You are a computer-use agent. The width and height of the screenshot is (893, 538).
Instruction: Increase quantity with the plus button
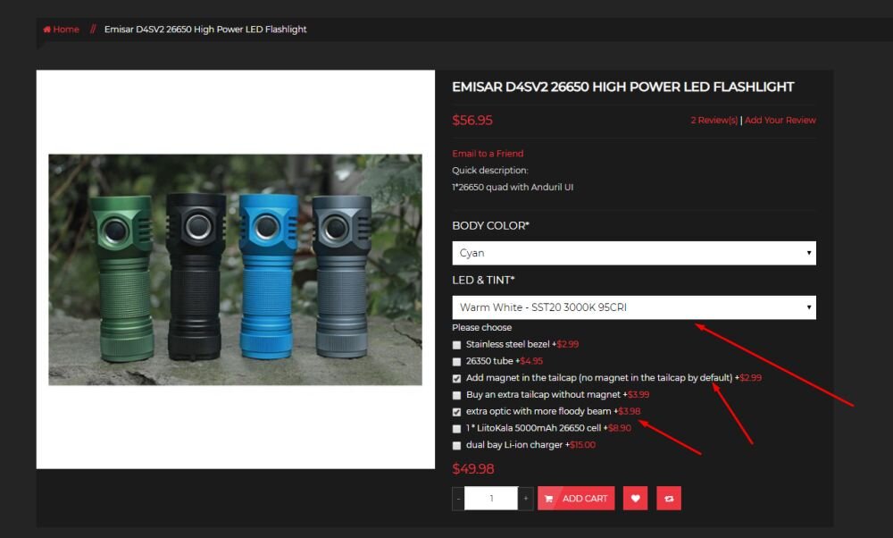pyautogui.click(x=526, y=498)
